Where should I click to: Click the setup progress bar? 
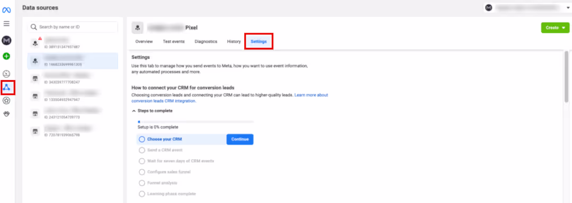195,122
